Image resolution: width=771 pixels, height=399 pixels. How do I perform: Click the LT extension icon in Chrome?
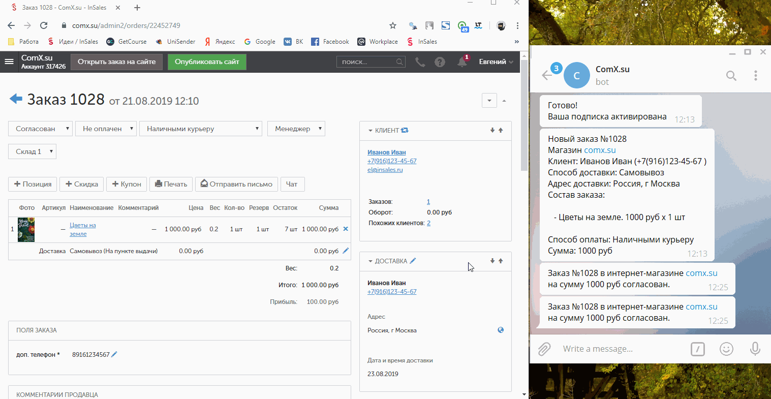point(478,25)
